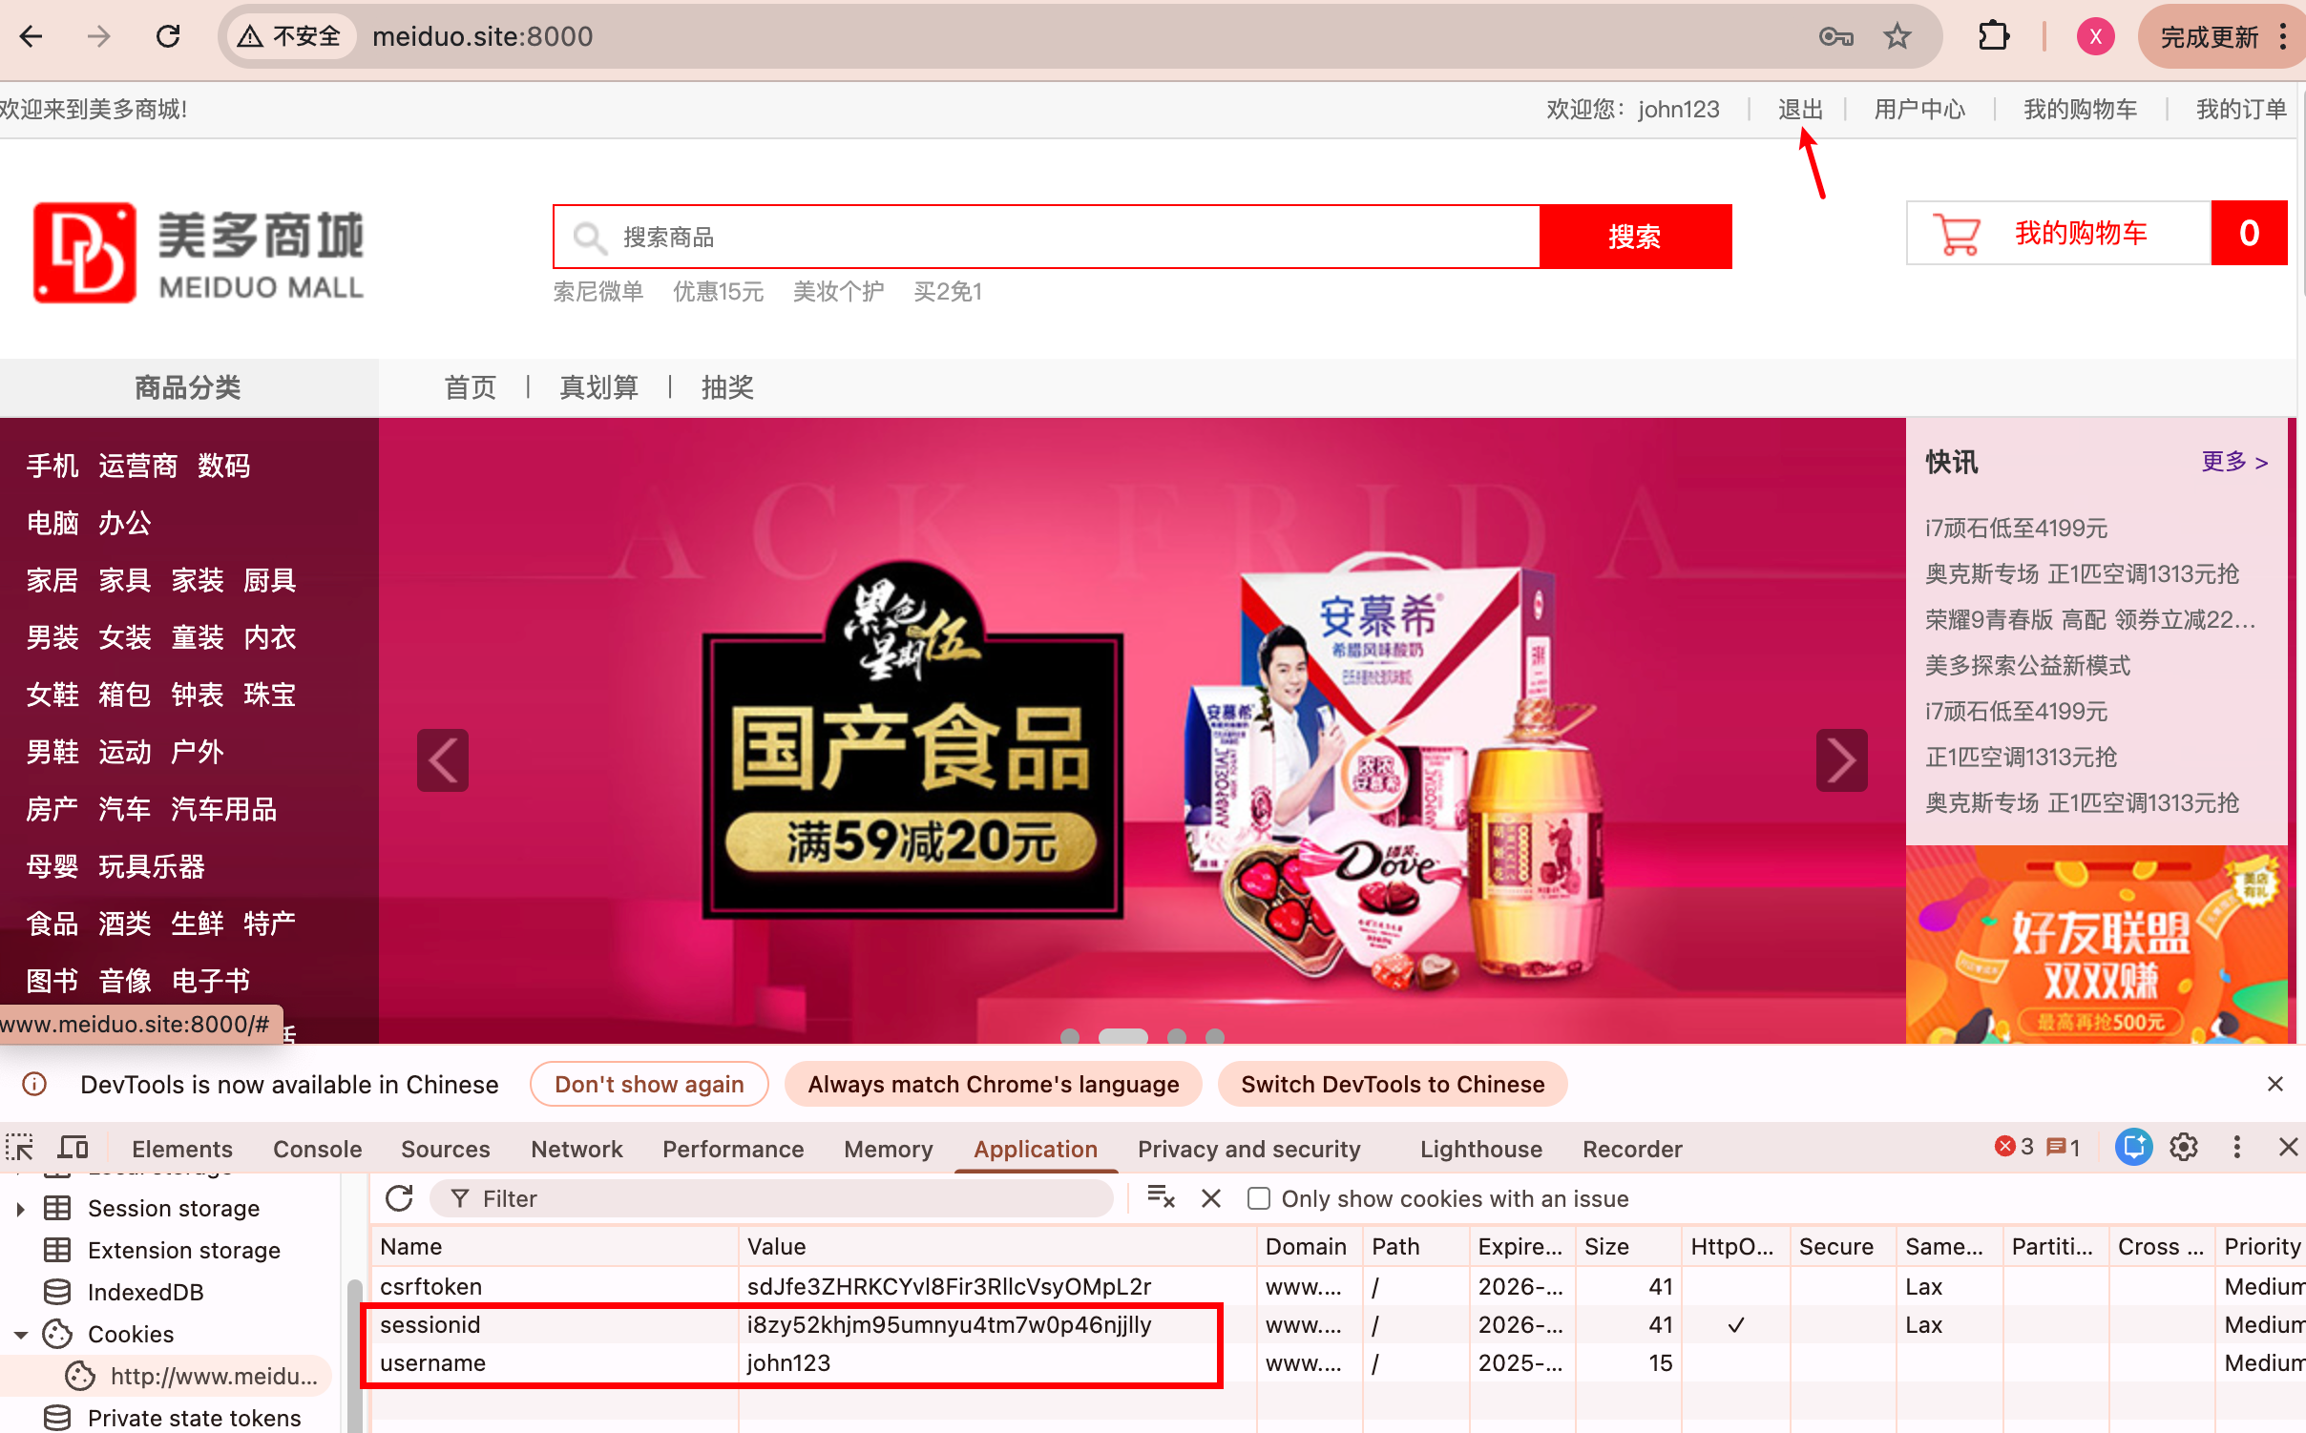Viewport: 2306px width, 1433px height.
Task: Open the 用户中心 user center link
Action: (x=1919, y=110)
